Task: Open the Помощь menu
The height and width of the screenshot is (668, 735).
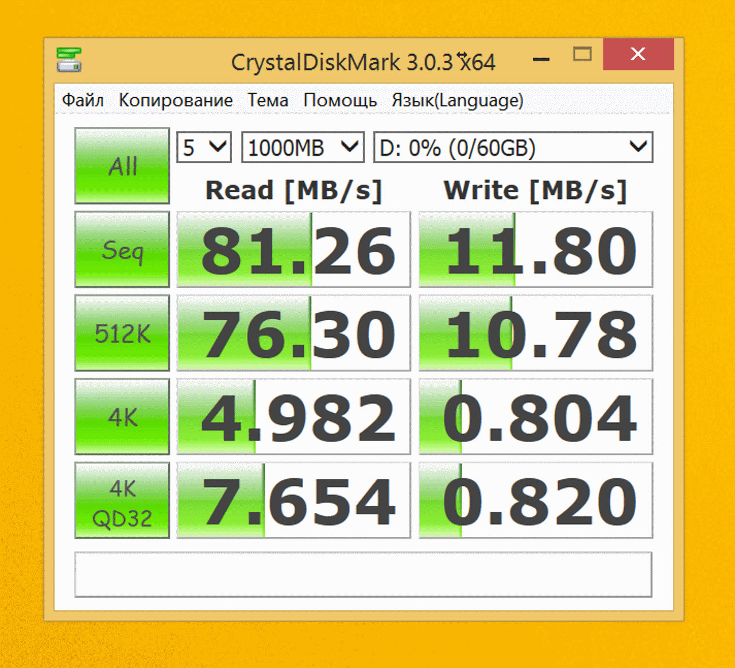Action: (340, 101)
